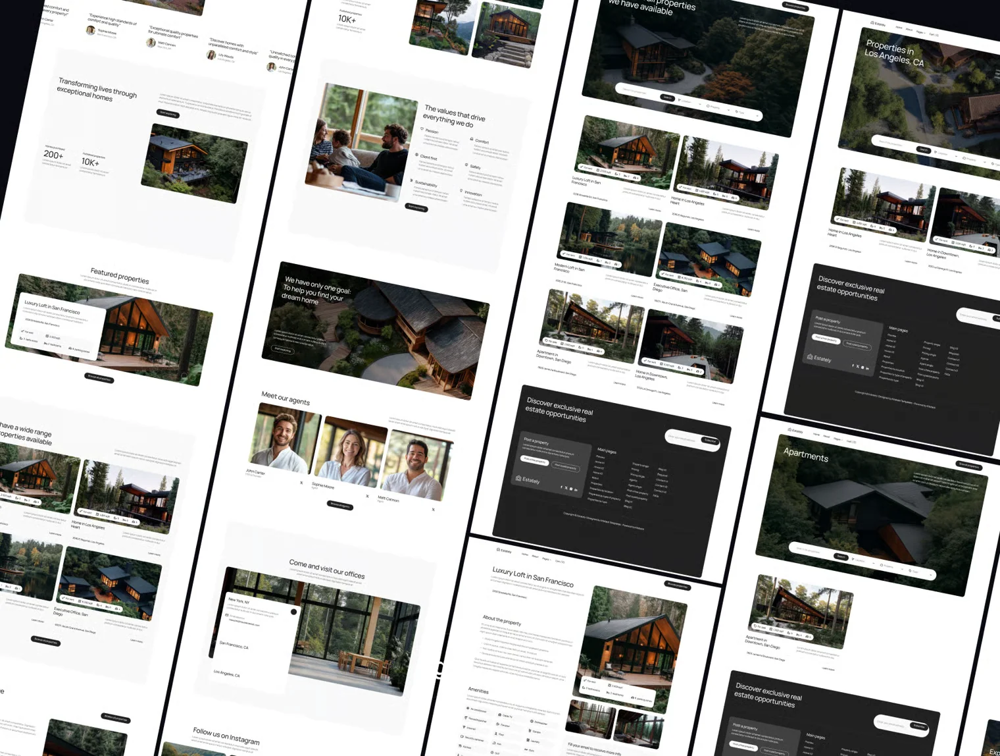Click Lily Woods' testimonial avatar
This screenshot has height=756, width=1000.
click(211, 55)
